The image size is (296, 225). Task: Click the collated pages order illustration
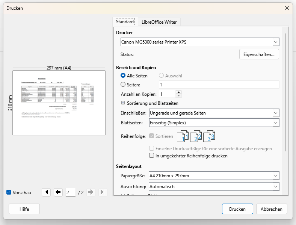pos(196,136)
